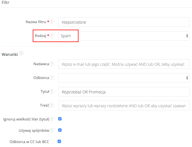Viewport: 192px width, 147px height.
Task: Click the Nazwa filtru field with Niepotrzebne
Action: tap(123, 22)
